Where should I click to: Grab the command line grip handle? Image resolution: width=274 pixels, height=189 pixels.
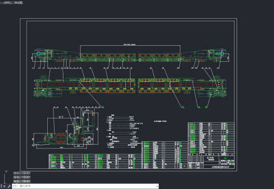(x=1, y=186)
